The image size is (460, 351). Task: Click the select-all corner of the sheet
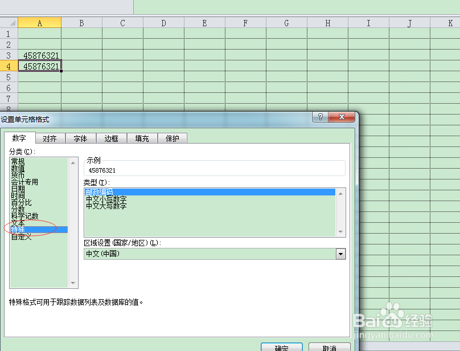9,23
